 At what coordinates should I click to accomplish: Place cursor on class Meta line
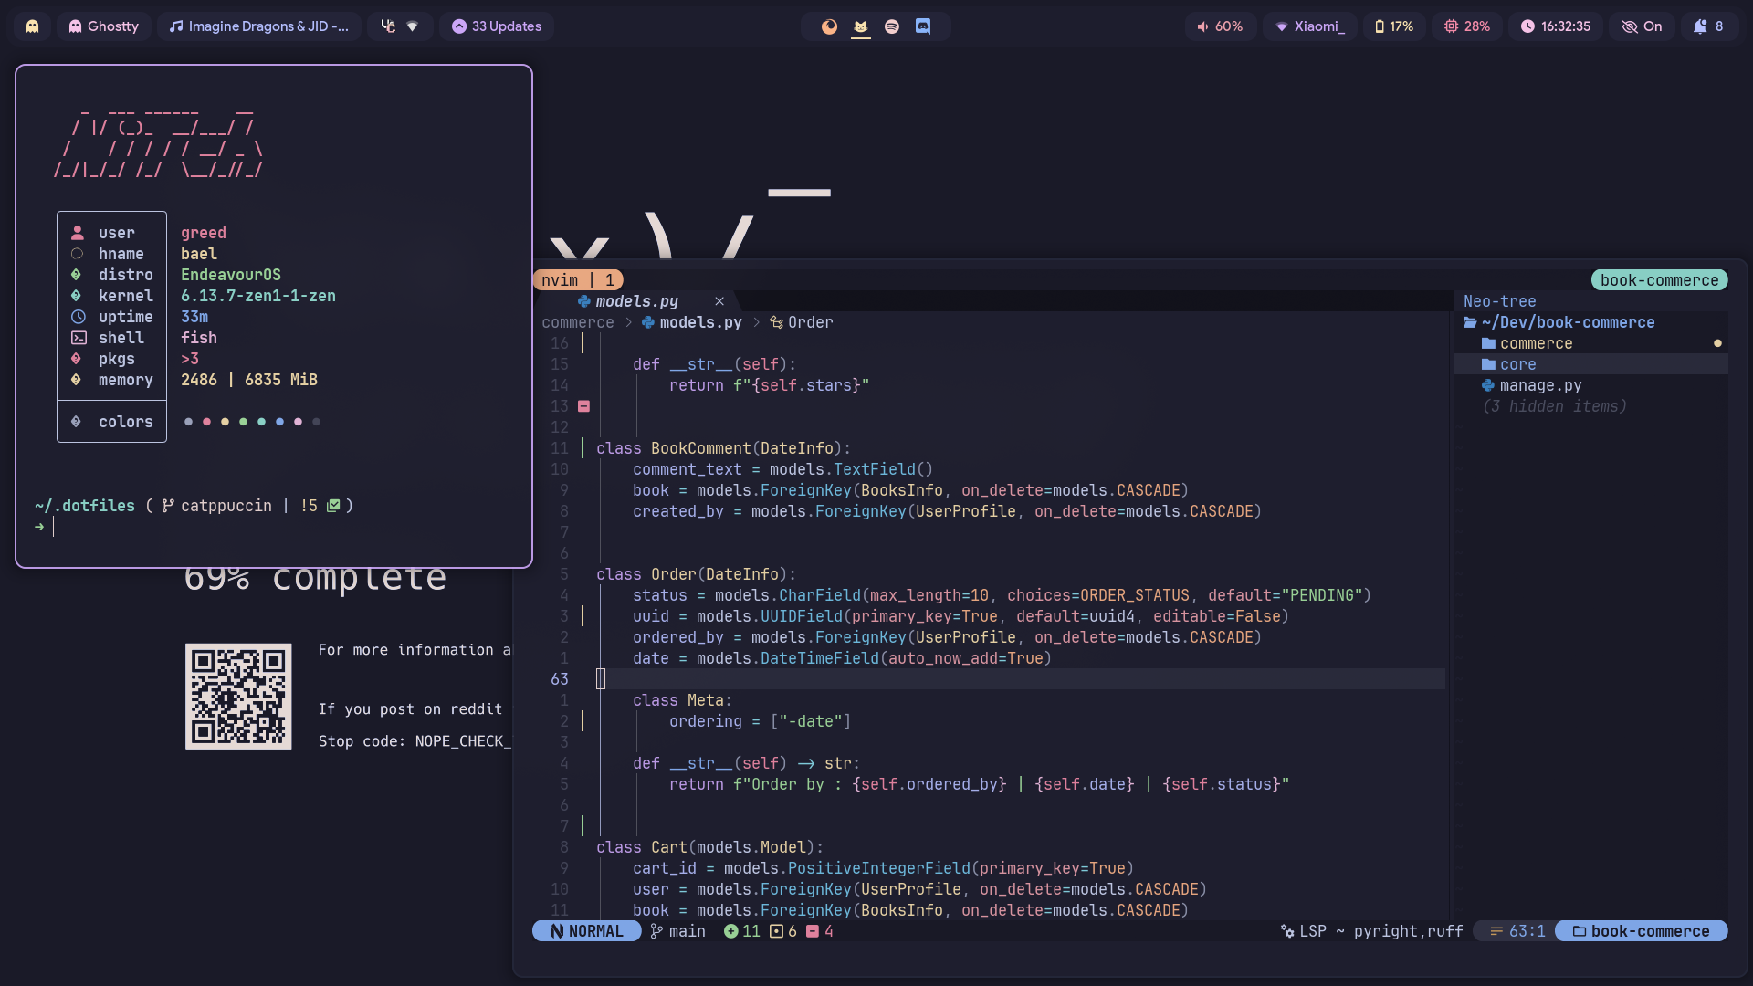(682, 700)
